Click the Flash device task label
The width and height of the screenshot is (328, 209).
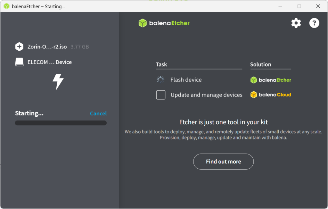pos(186,80)
